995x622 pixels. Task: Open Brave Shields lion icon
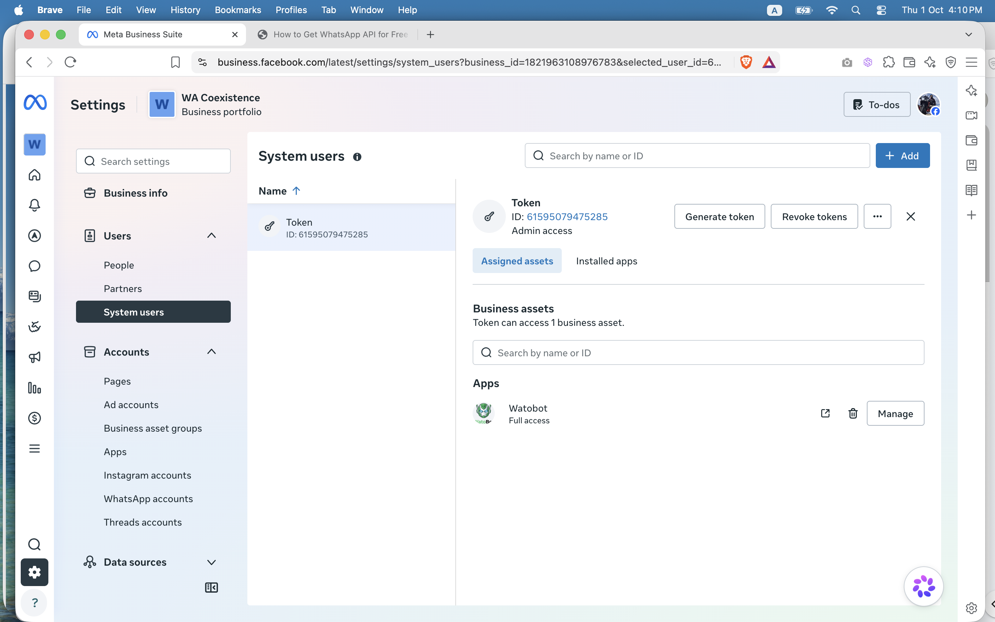(746, 62)
